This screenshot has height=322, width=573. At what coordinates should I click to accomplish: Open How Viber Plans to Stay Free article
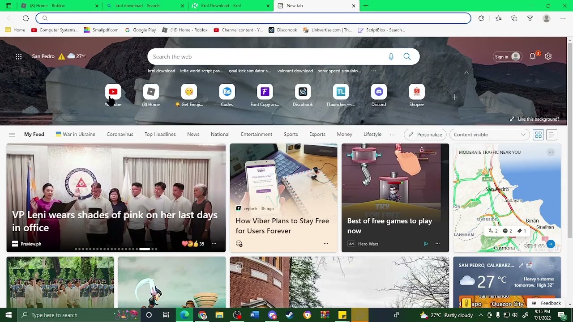[282, 226]
